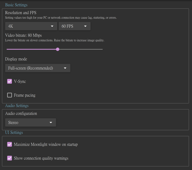Click the Basic Settings section heading
The width and height of the screenshot is (192, 170).
16,5
